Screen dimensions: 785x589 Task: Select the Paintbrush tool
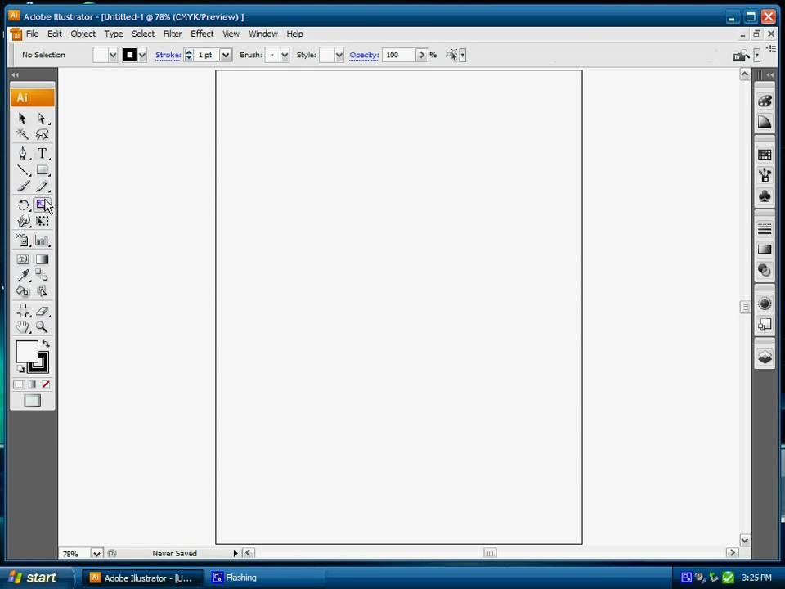click(x=23, y=187)
